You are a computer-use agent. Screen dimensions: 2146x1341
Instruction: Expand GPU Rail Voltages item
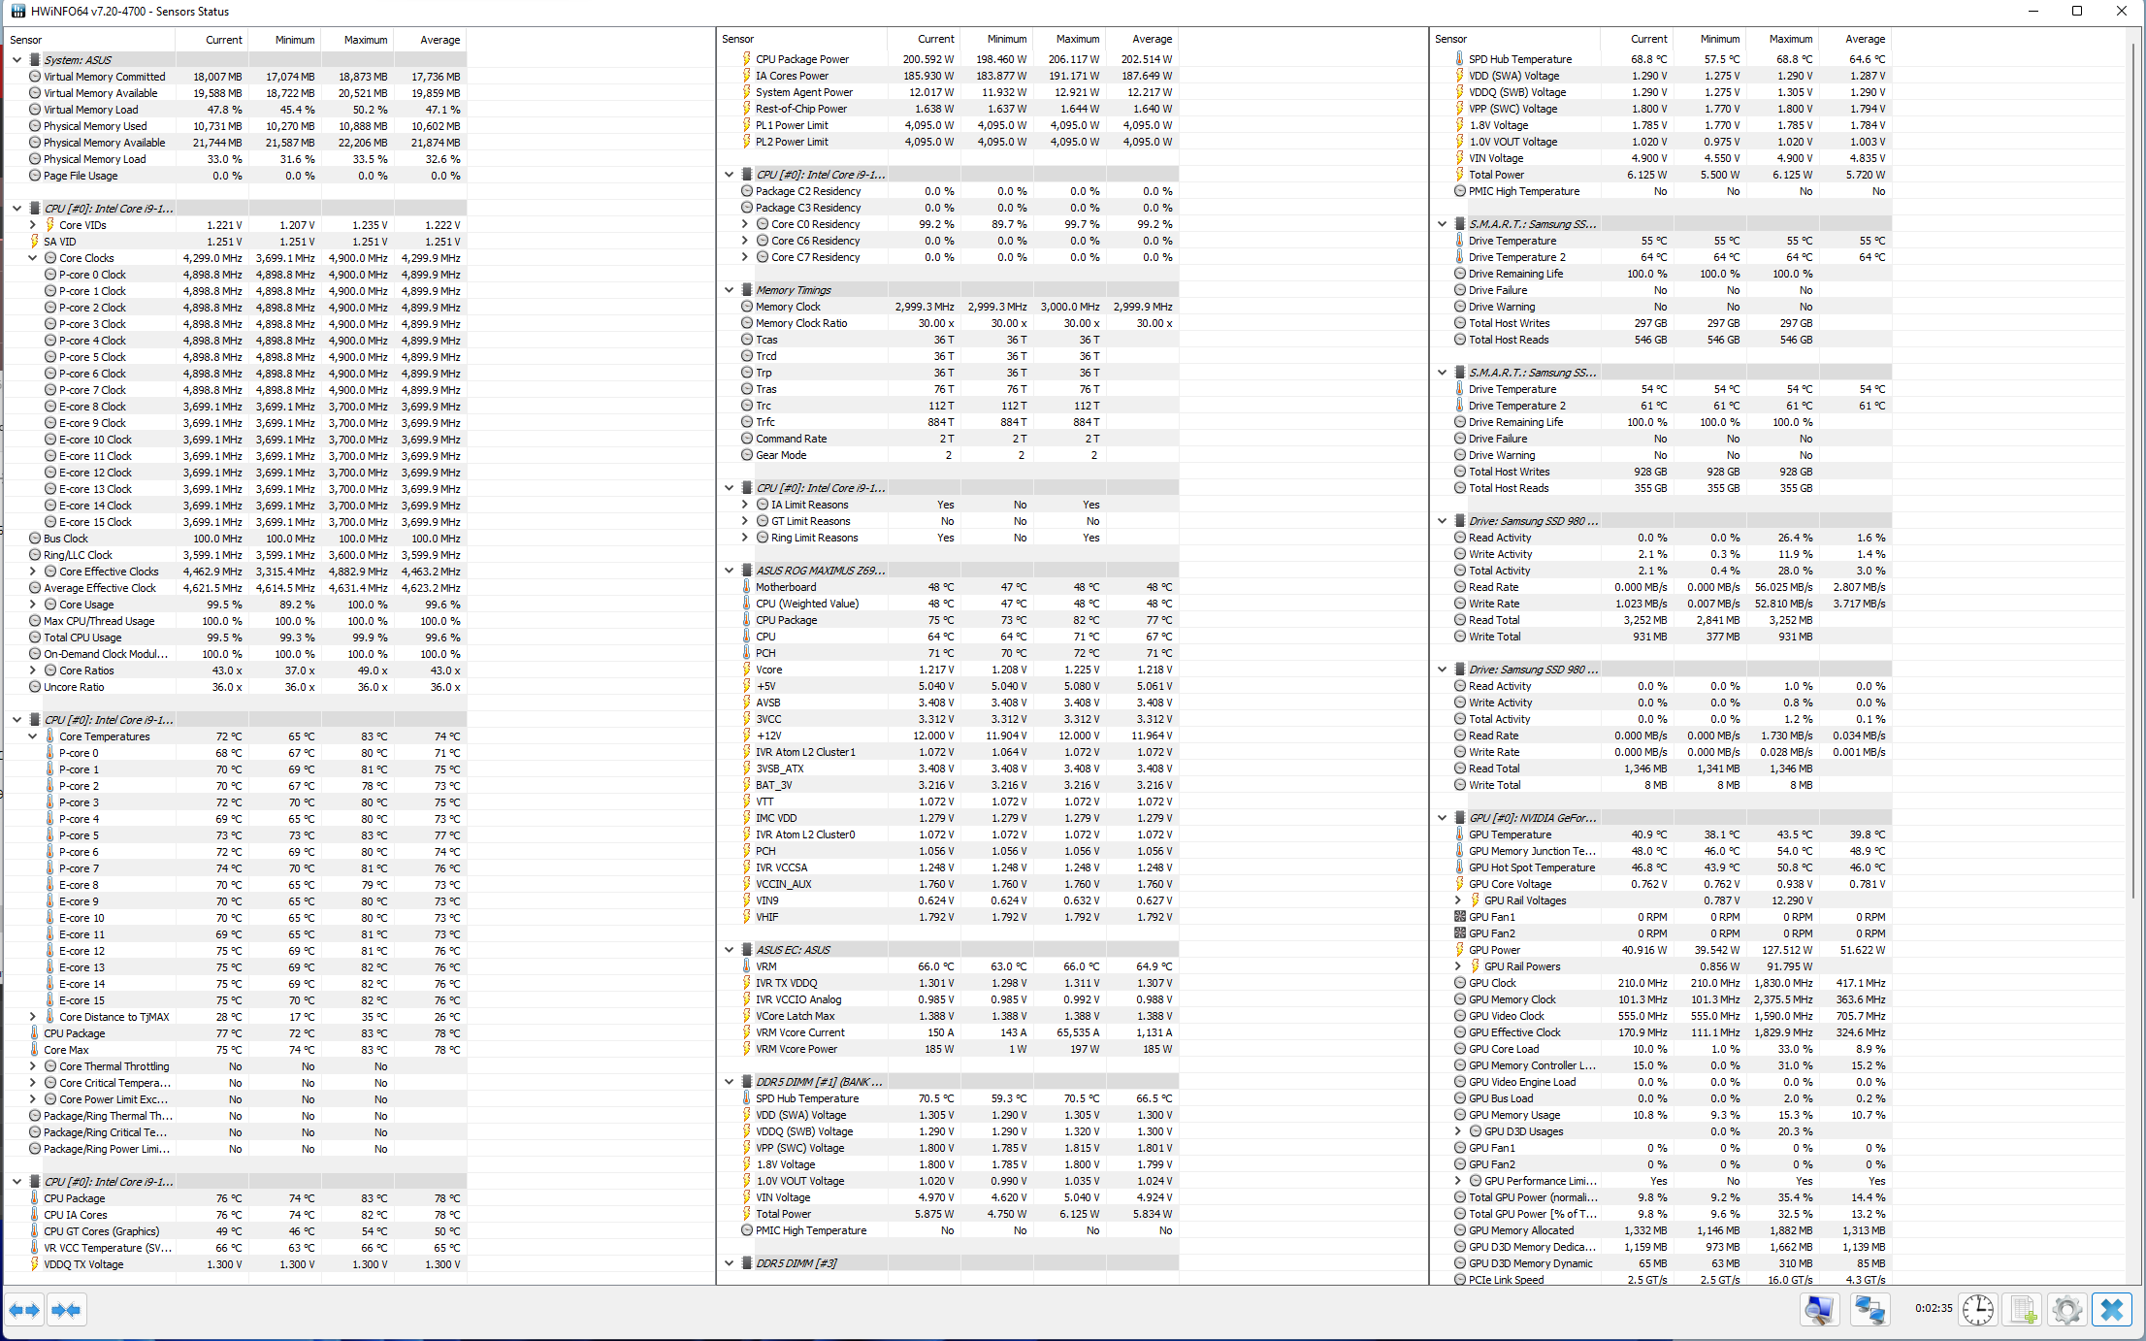[x=1457, y=900]
